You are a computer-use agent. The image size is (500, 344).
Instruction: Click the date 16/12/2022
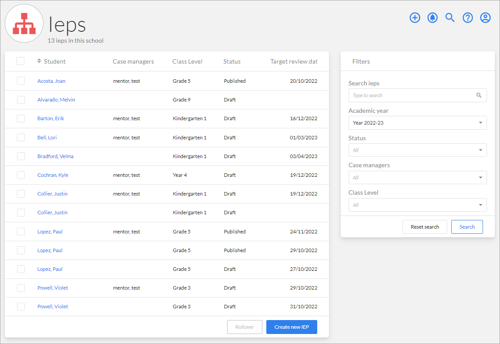(x=304, y=118)
